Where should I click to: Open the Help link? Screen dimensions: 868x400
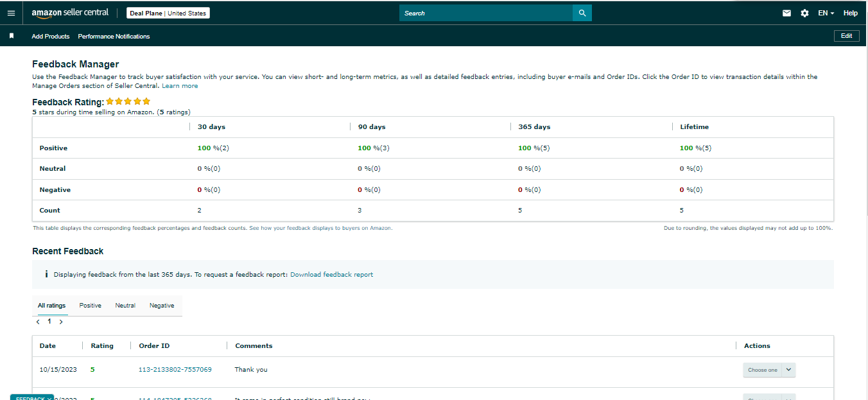click(850, 13)
